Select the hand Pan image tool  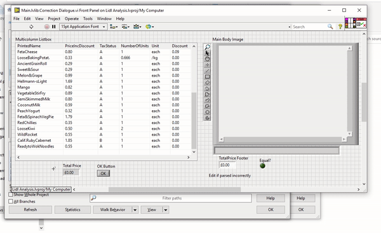[207, 59]
